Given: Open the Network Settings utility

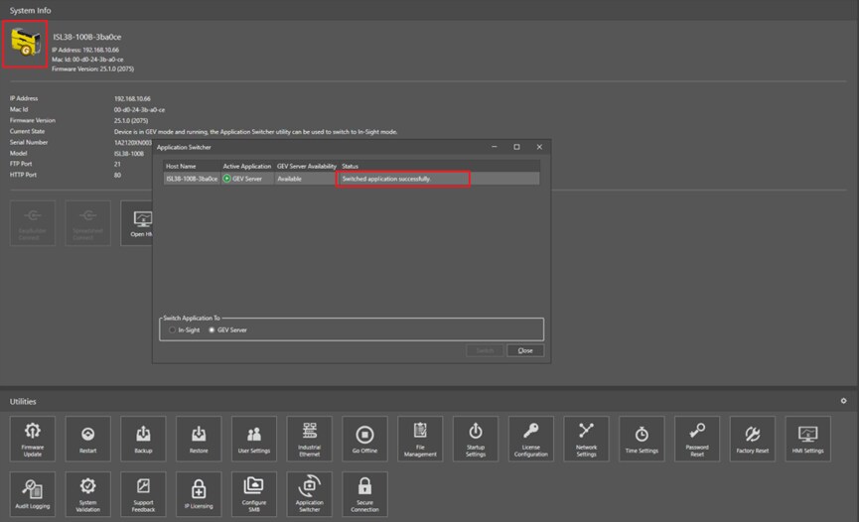Looking at the screenshot, I should (x=586, y=439).
